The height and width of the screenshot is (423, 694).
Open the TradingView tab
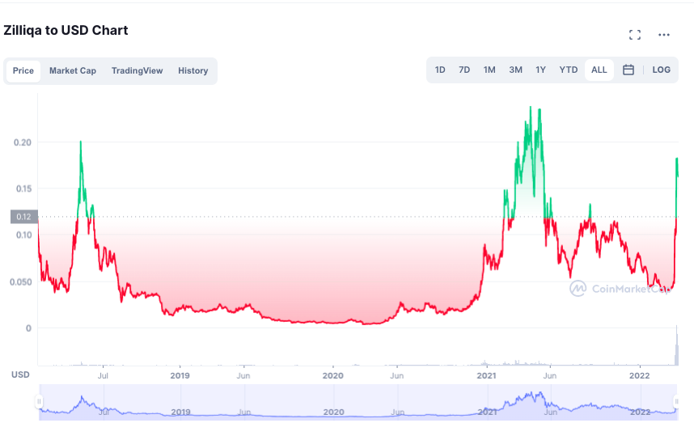pyautogui.click(x=137, y=71)
